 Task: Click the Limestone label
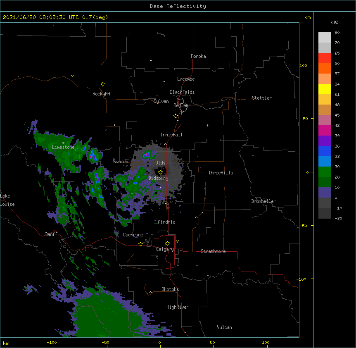(x=63, y=147)
